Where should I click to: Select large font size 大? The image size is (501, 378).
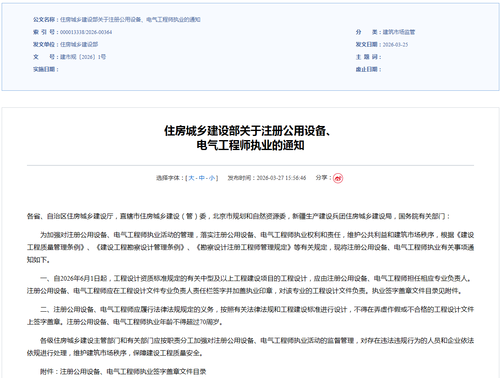pos(191,178)
